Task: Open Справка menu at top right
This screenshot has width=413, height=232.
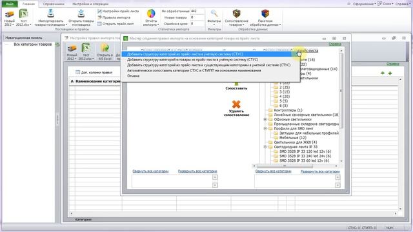Action: [x=403, y=4]
